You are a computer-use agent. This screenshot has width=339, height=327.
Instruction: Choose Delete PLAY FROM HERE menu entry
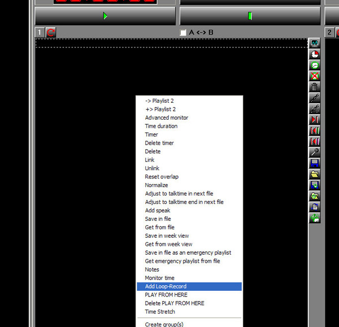point(189,303)
